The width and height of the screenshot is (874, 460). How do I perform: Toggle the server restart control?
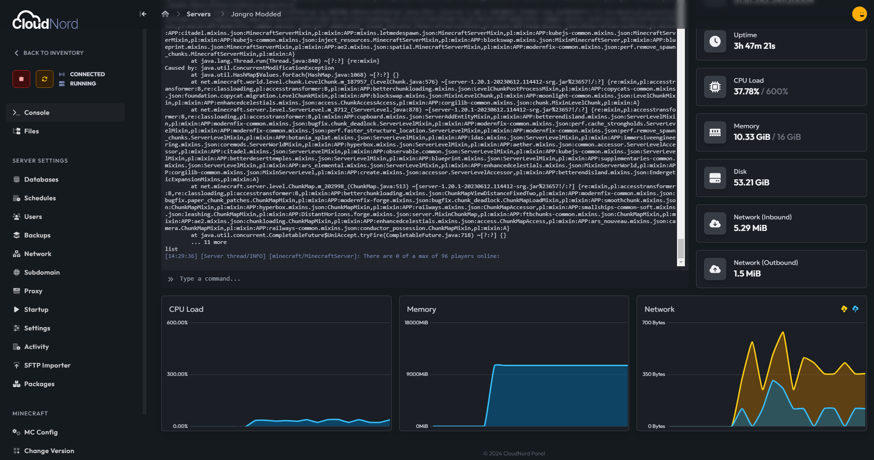44,79
